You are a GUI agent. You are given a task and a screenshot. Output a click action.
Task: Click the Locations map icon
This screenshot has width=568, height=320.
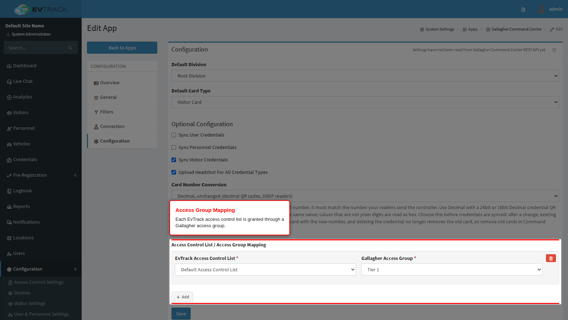(x=9, y=238)
